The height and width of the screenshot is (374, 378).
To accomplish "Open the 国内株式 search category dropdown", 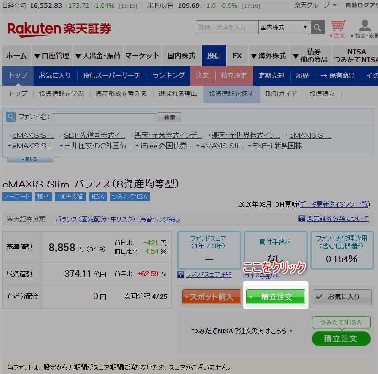I will pos(284,27).
